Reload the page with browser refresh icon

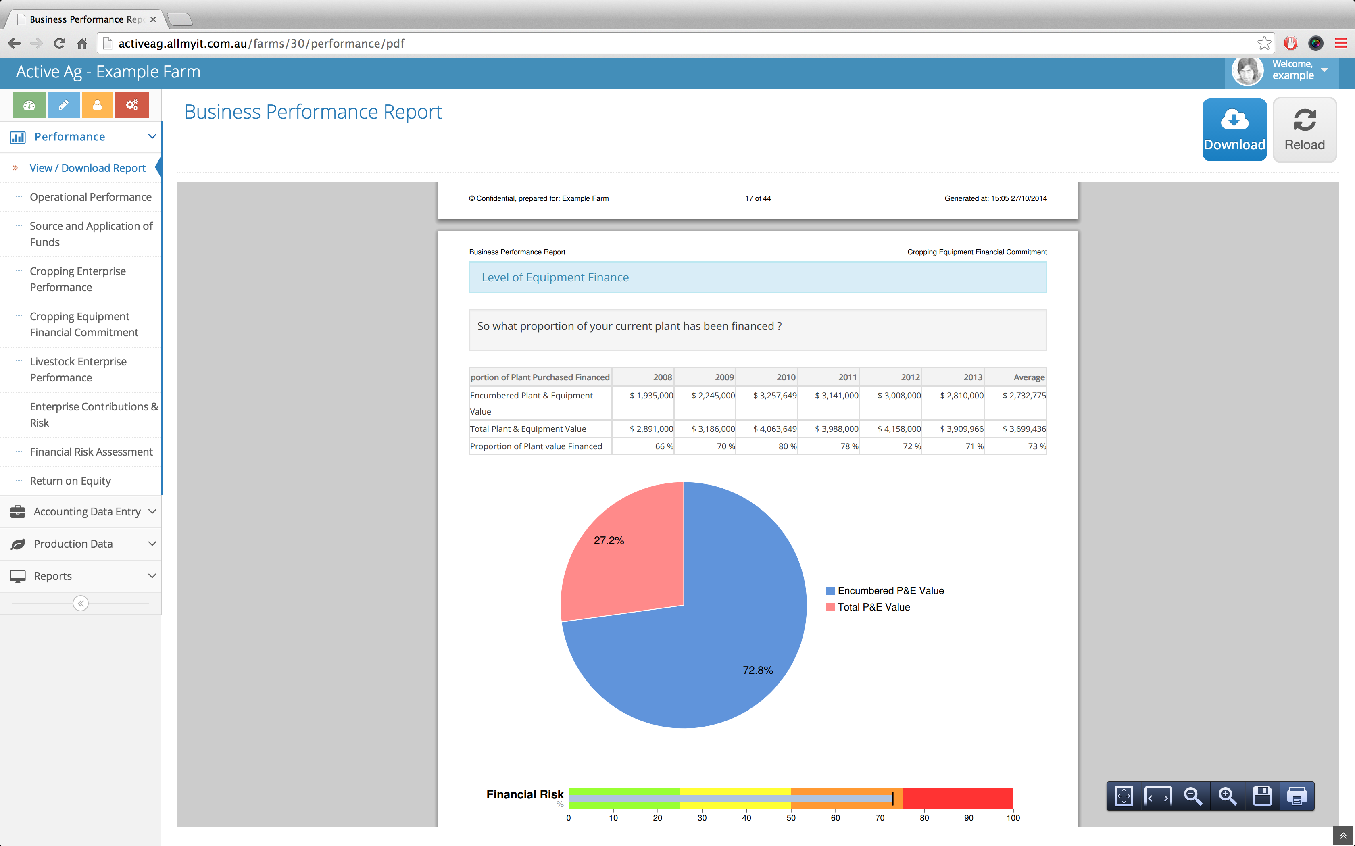click(x=59, y=43)
